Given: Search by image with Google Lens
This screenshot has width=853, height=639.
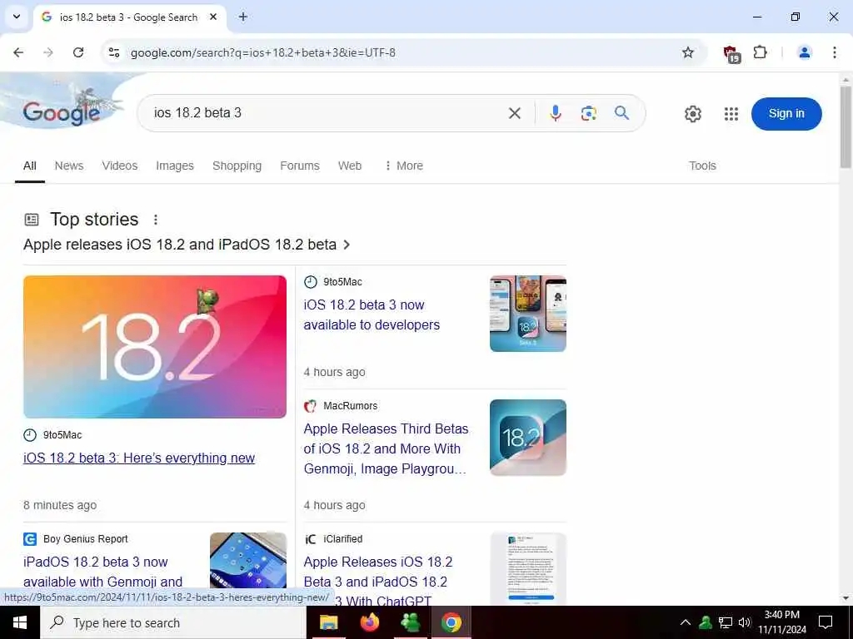Looking at the screenshot, I should [589, 113].
